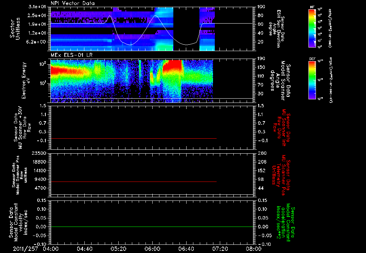Click the 44 telemetry tick label

[261, 188]
